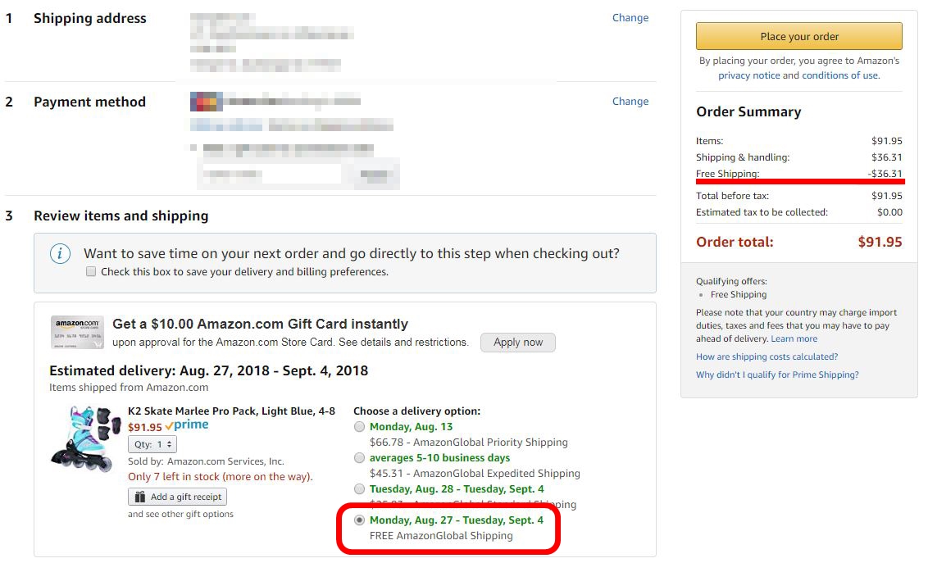Screen dimensions: 928x563
Task: Click the blue info icon
Action: (x=60, y=254)
